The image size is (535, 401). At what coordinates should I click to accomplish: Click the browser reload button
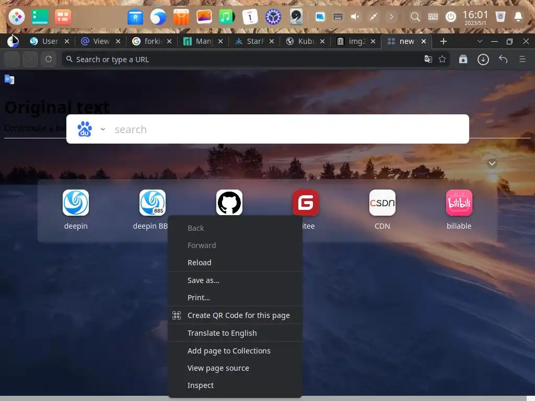tap(49, 59)
